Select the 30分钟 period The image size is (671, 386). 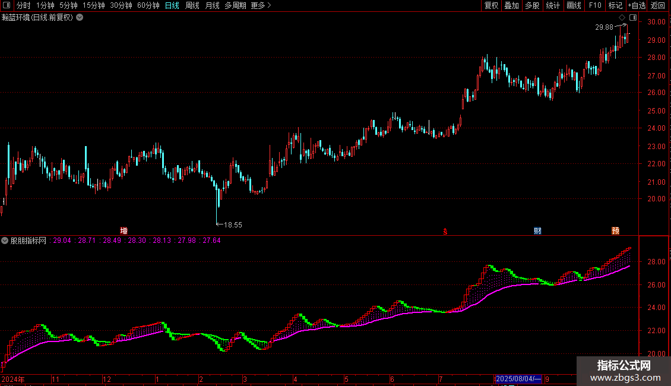tap(121, 5)
